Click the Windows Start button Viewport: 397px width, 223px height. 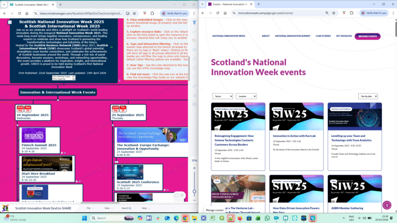coord(85,218)
